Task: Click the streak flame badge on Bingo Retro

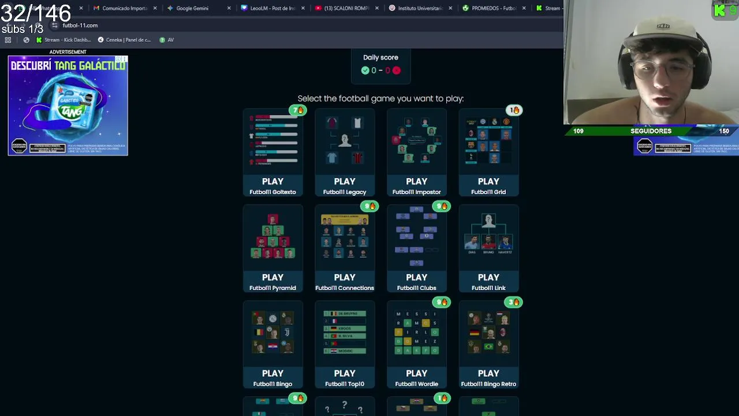Action: click(514, 302)
